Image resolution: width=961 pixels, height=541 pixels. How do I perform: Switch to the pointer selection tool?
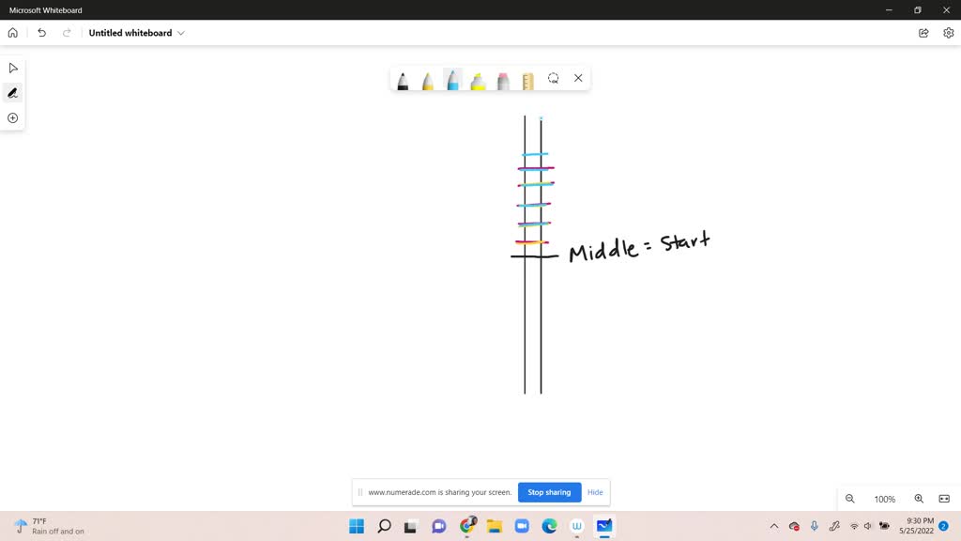click(x=12, y=67)
